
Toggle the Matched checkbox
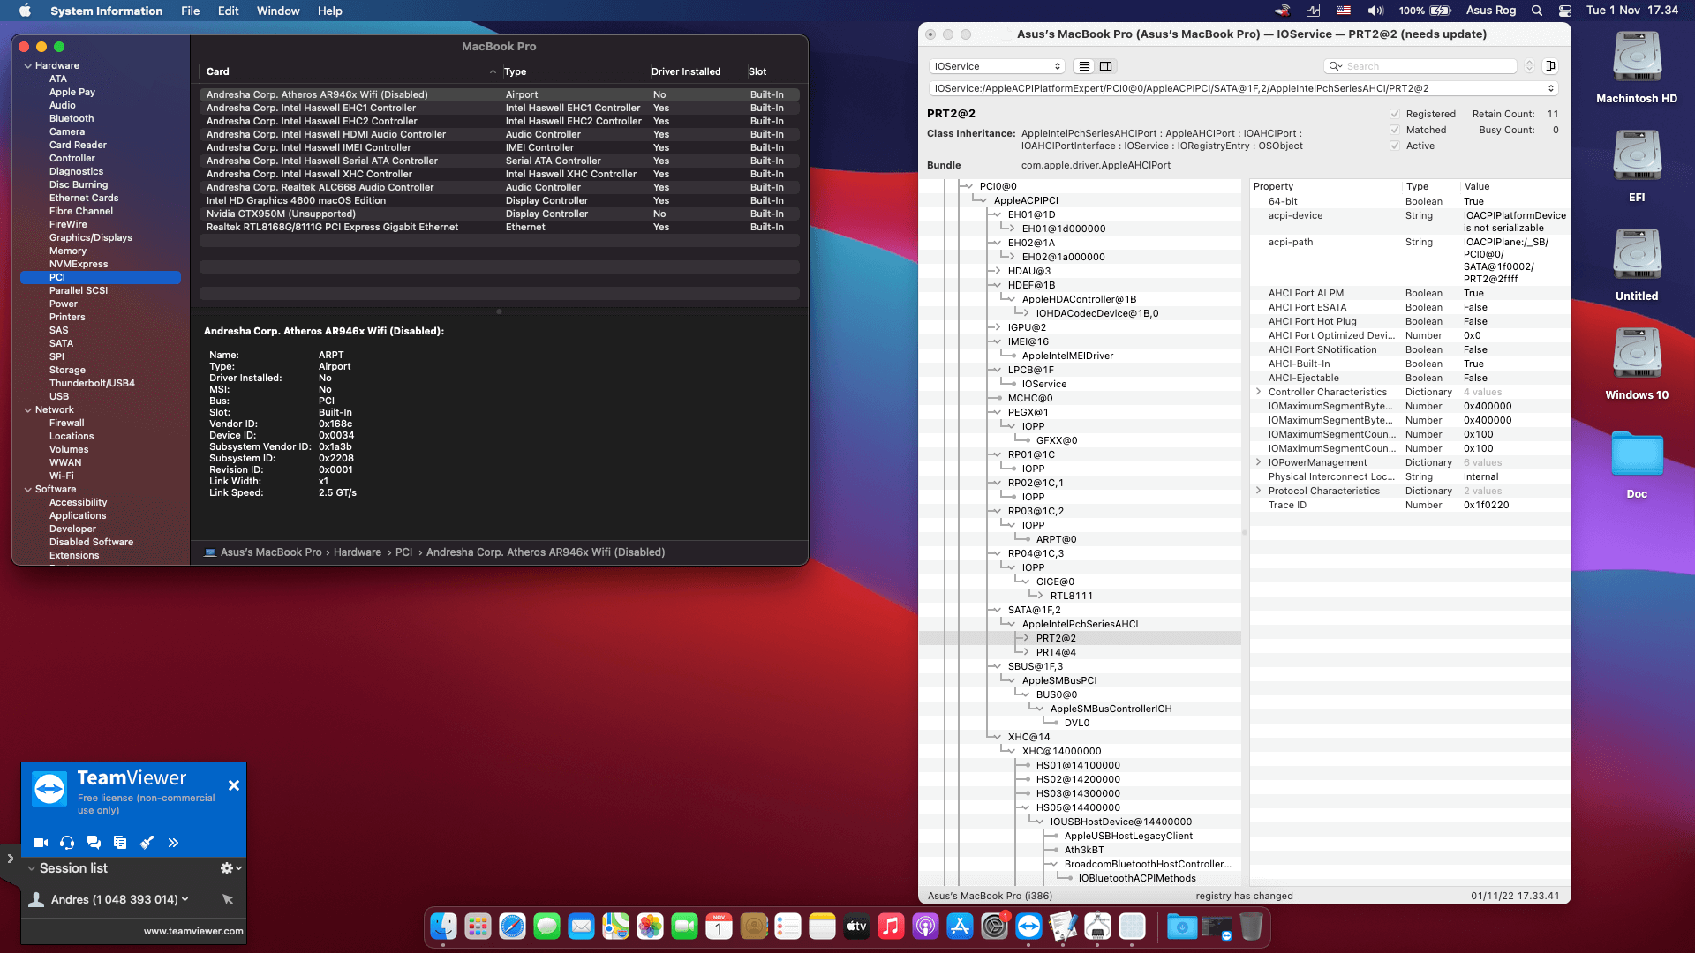pos(1395,130)
